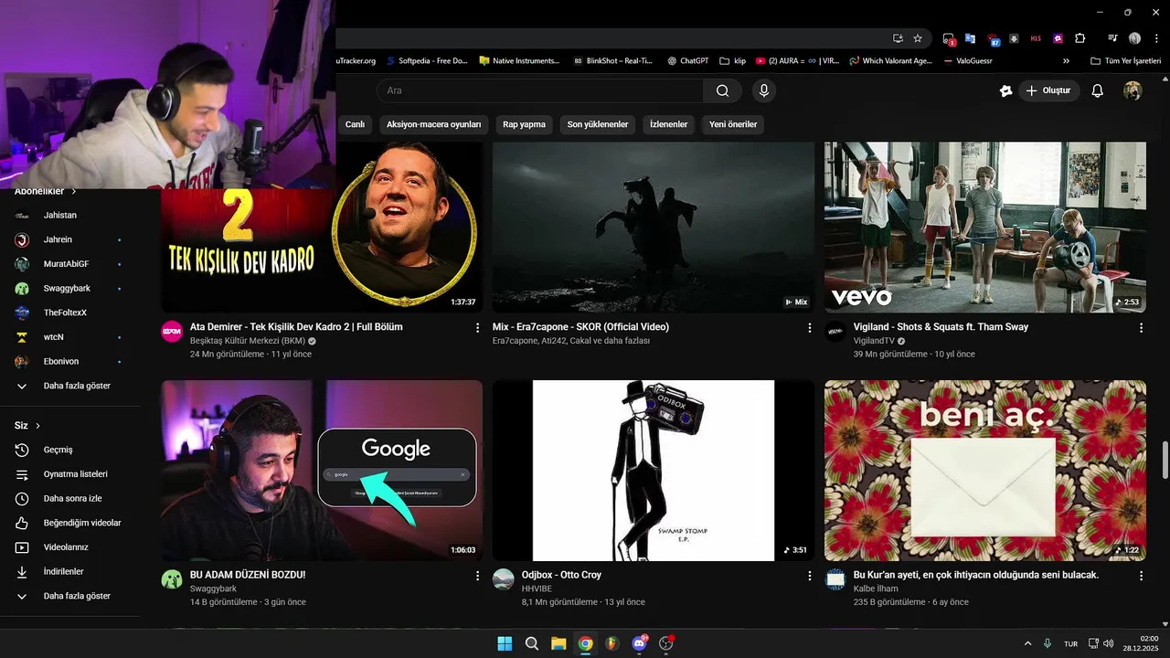Image resolution: width=1170 pixels, height=658 pixels.
Task: Open more options for Bu Kur'an ayeti video
Action: [1141, 576]
